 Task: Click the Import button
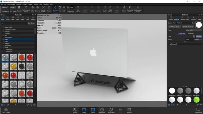pos(75,111)
